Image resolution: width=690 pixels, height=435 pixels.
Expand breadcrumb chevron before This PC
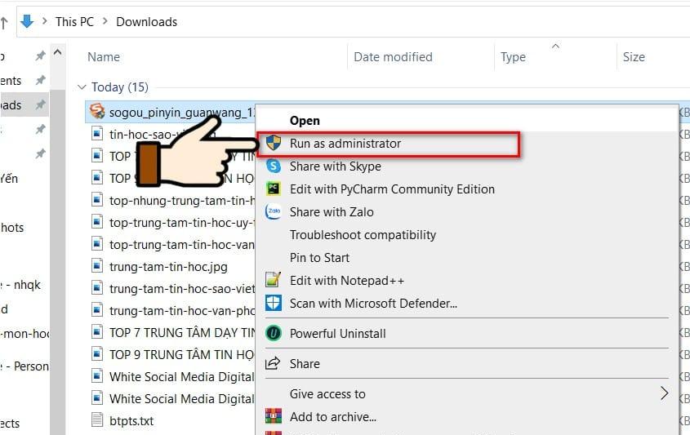tap(44, 21)
